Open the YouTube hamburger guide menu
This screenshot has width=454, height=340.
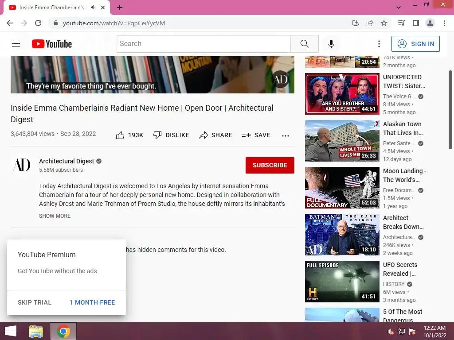coord(16,44)
